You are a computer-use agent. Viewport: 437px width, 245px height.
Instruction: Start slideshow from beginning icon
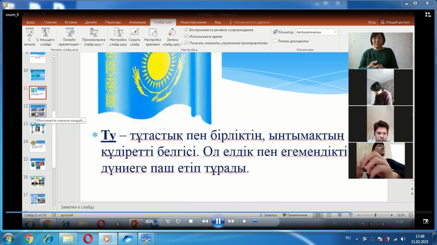[x=29, y=33]
